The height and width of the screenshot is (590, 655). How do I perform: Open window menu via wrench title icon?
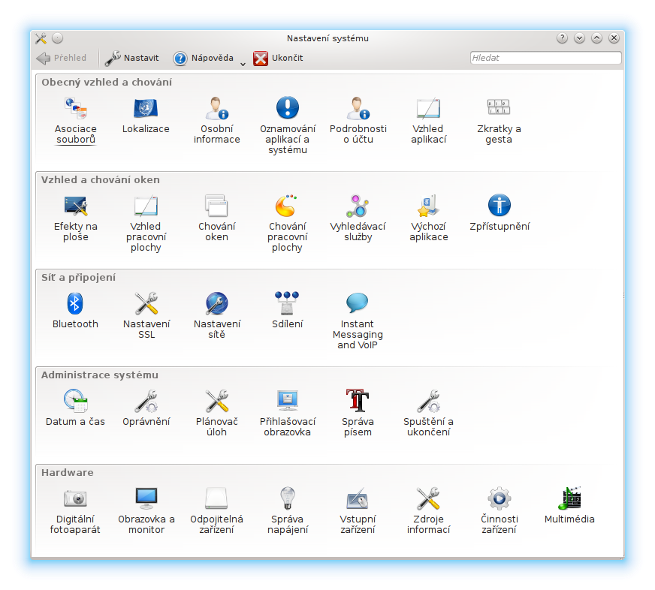coord(41,38)
